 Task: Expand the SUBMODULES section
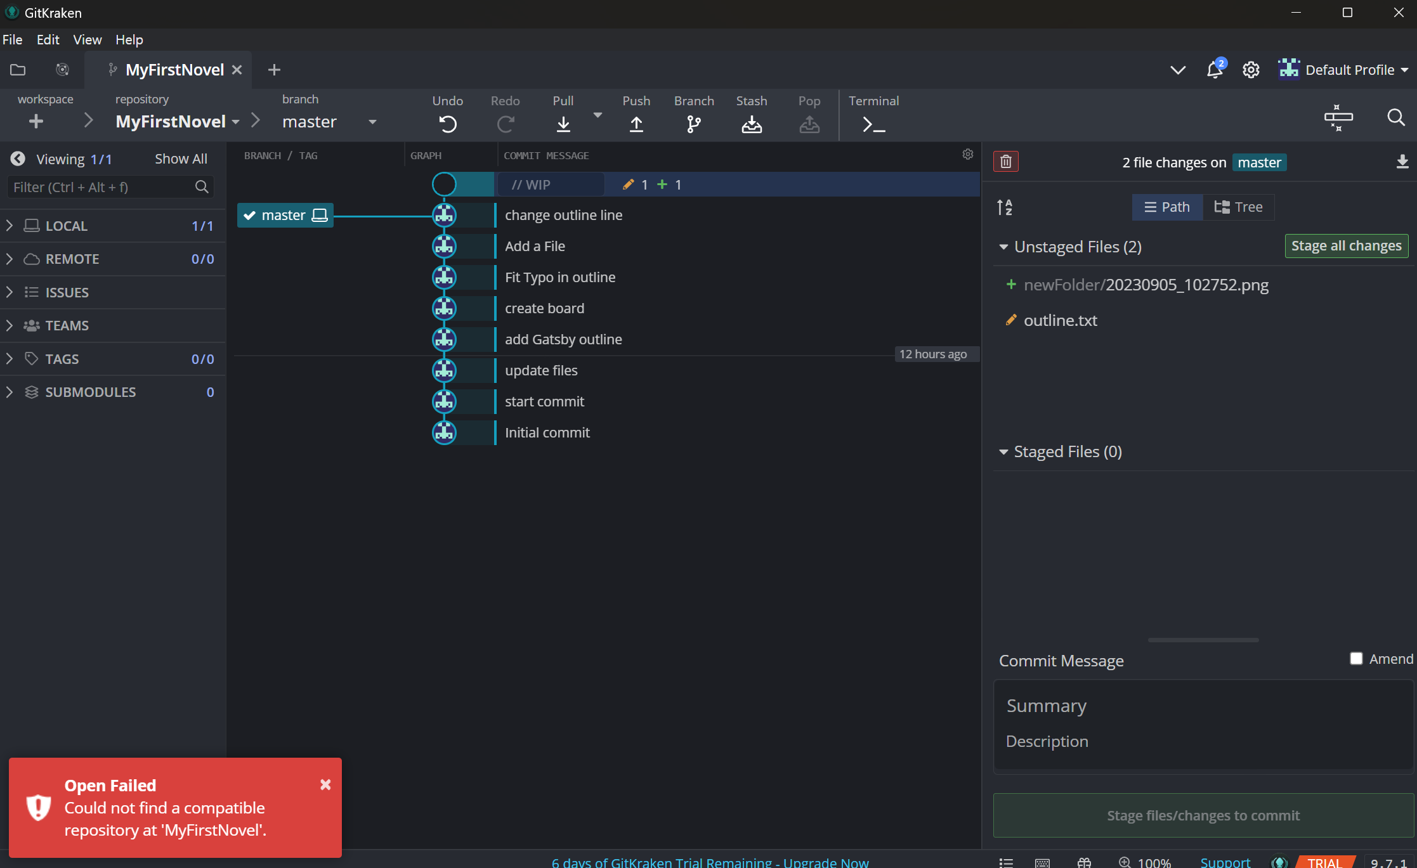pos(10,392)
